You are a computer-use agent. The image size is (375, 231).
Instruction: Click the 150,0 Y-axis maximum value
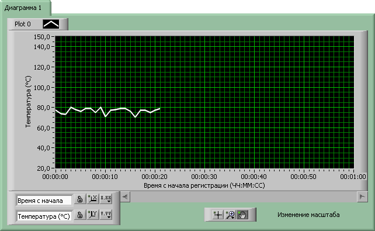42,37
